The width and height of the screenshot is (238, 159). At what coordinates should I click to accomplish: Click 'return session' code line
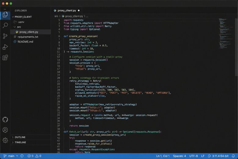coord(79,126)
